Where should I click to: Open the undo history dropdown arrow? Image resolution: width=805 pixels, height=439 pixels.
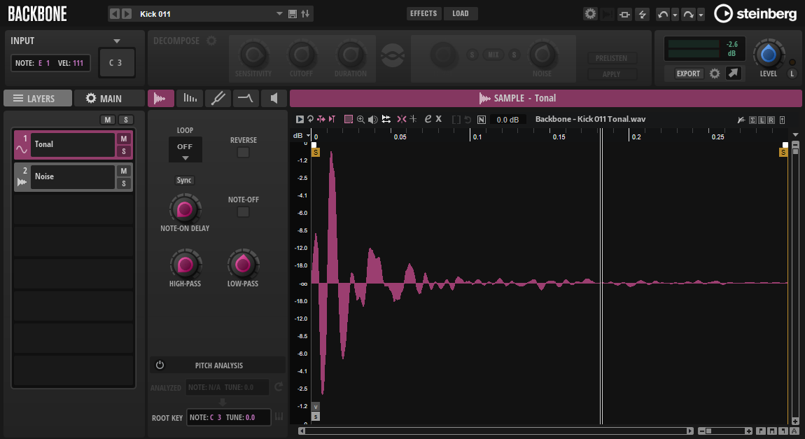pos(675,15)
